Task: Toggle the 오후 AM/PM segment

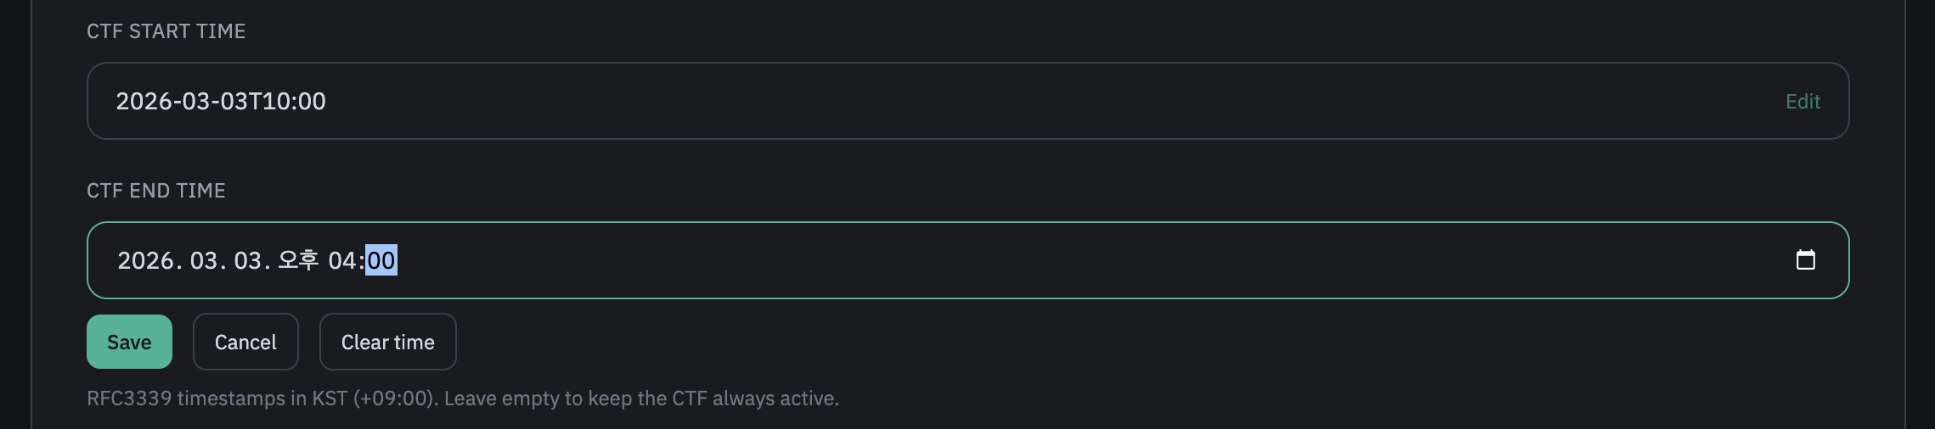Action: pyautogui.click(x=298, y=260)
